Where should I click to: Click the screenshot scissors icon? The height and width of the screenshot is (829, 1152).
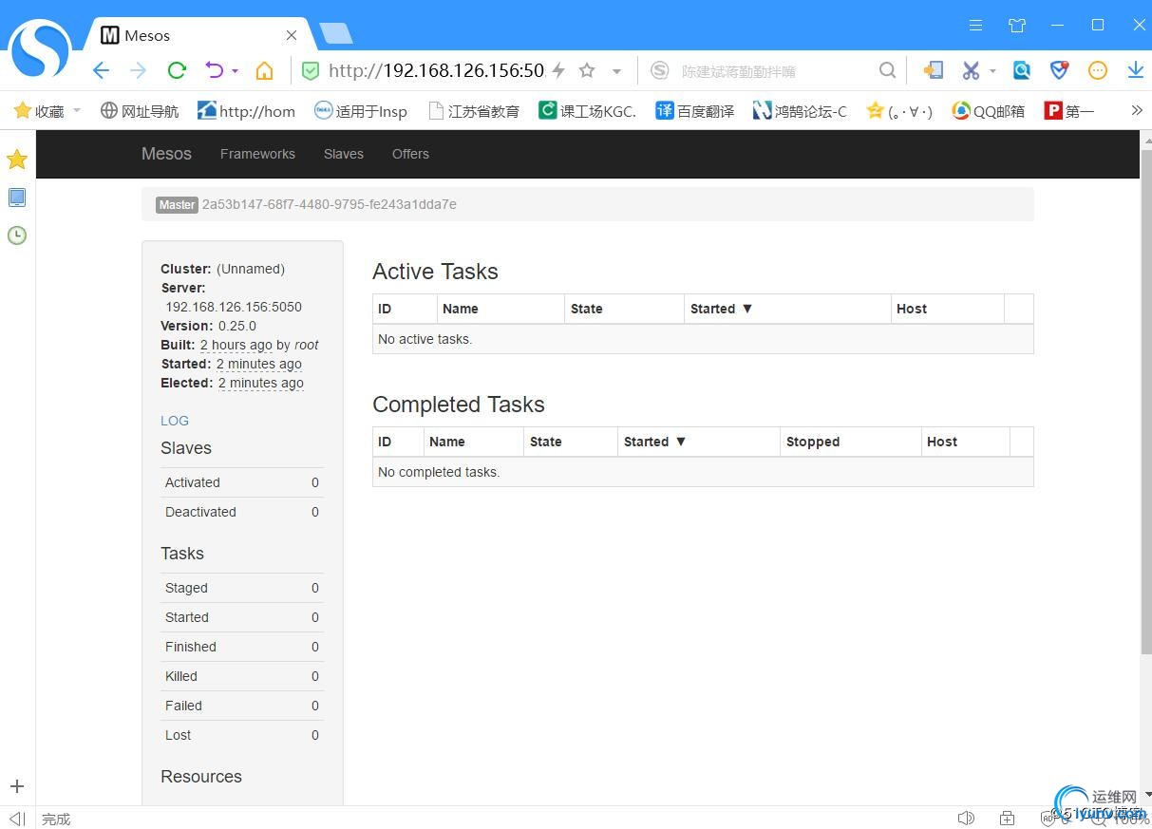[970, 70]
